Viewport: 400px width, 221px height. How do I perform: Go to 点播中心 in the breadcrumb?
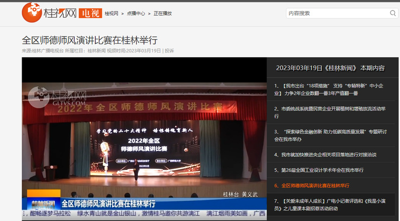pos(136,14)
